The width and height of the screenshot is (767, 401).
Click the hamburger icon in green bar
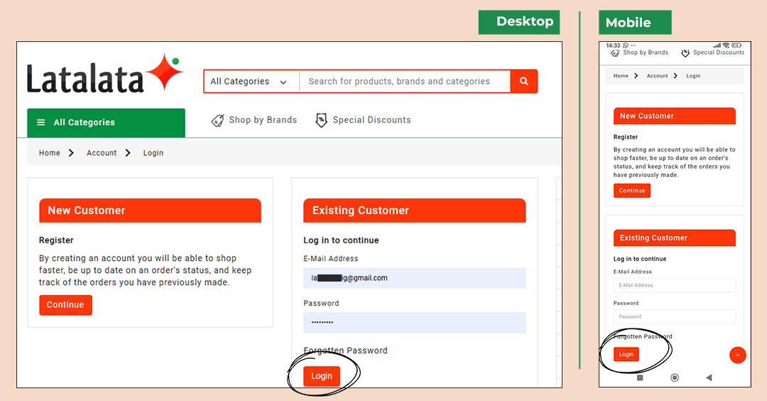[x=41, y=122]
